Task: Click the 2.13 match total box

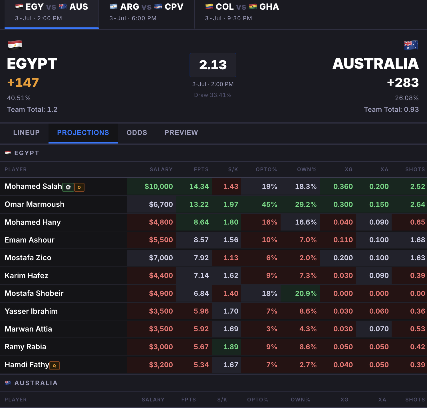Action: coord(213,65)
